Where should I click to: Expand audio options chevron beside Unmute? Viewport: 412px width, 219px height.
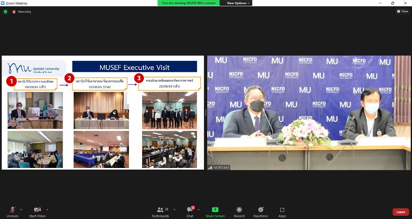pos(21,210)
